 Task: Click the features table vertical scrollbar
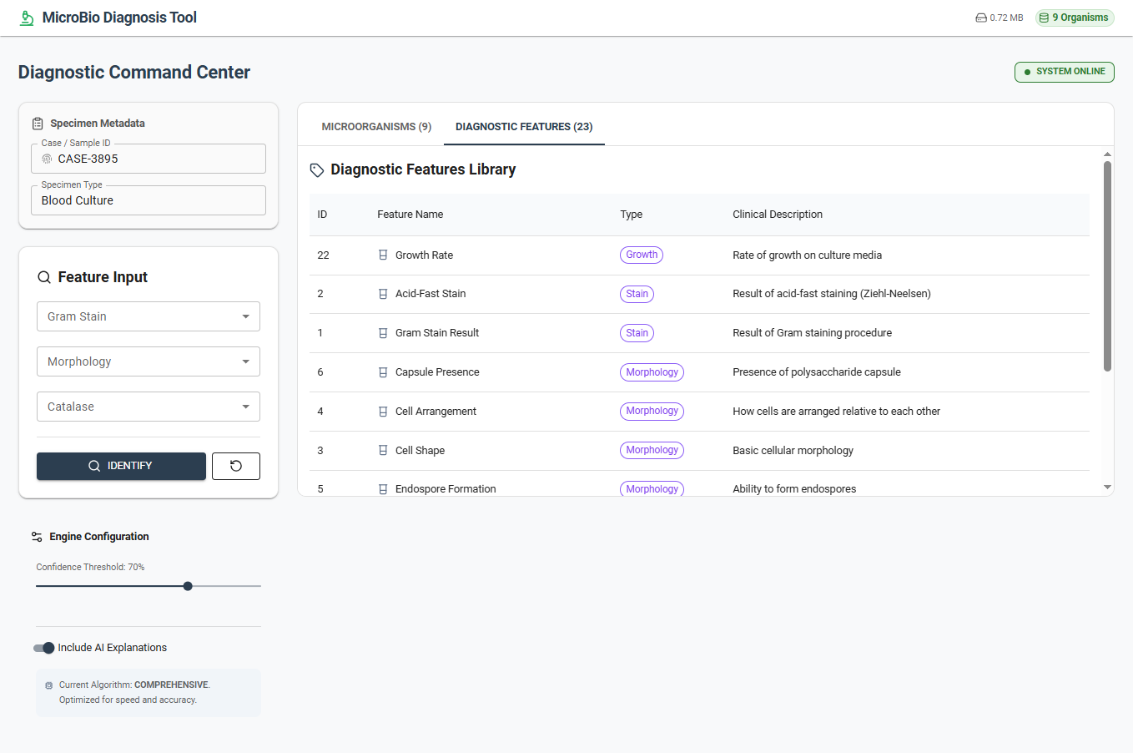pos(1107,265)
